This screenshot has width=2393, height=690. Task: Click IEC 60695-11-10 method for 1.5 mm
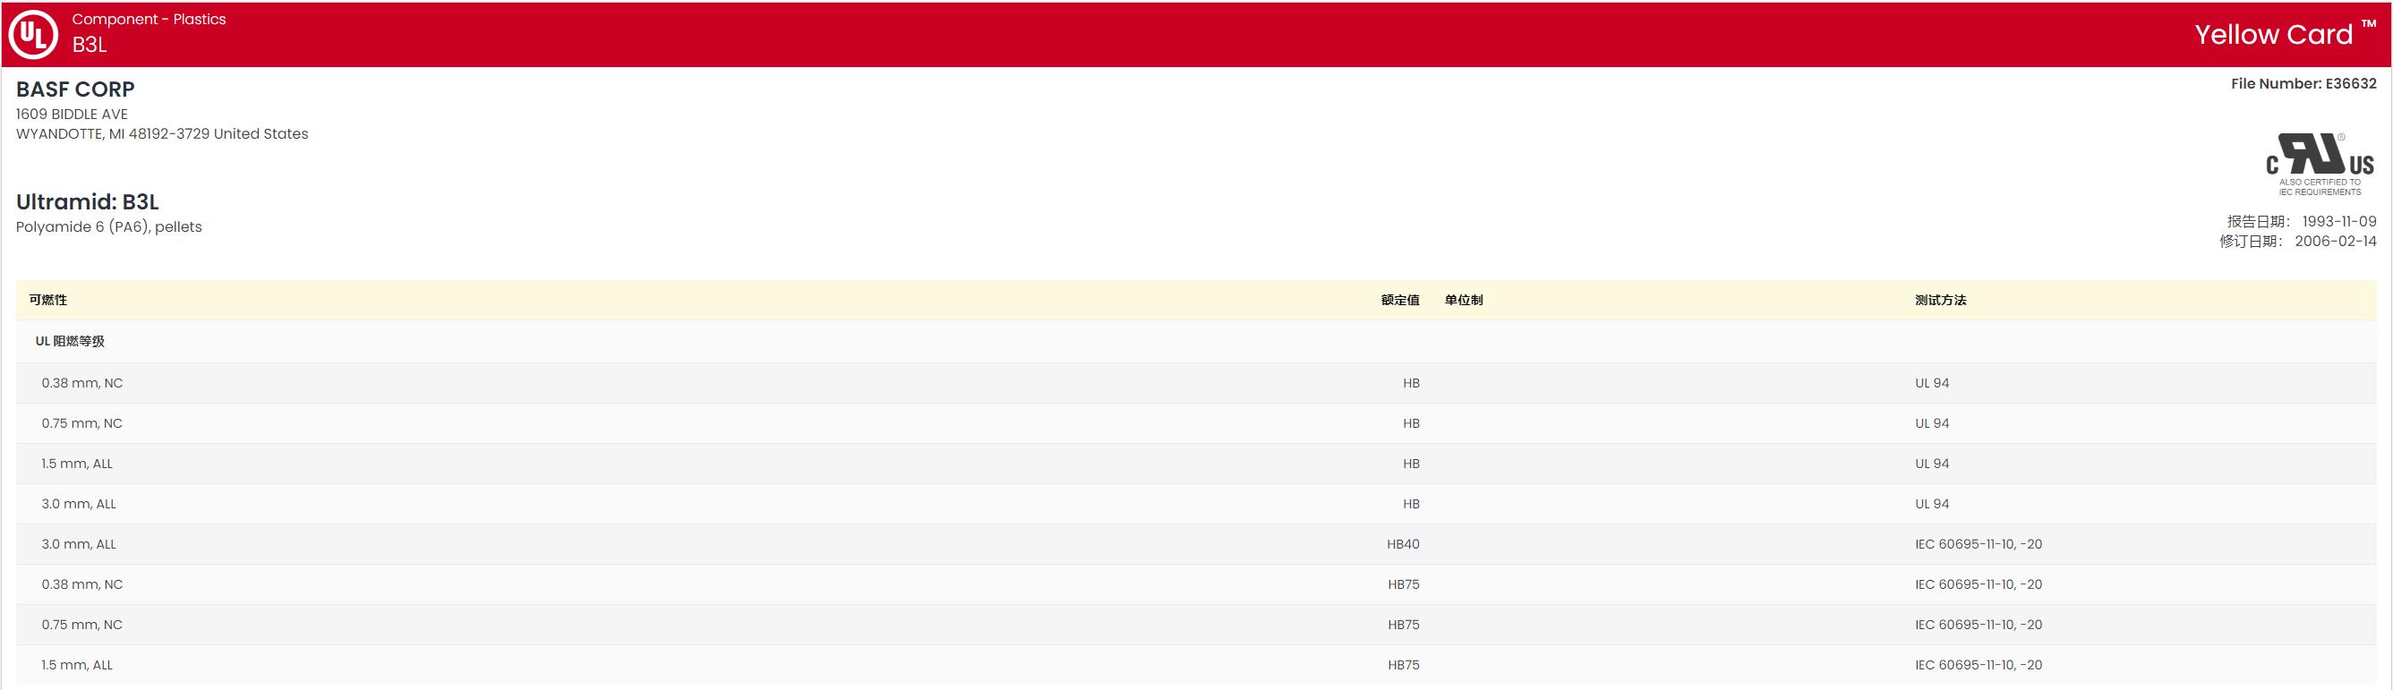(x=1978, y=665)
